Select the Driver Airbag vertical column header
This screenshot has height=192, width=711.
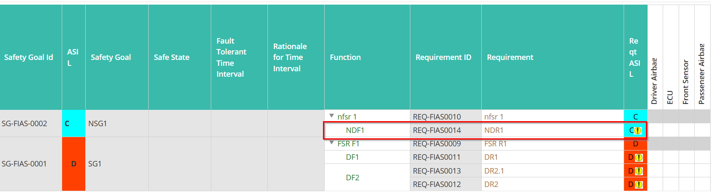[654, 81]
